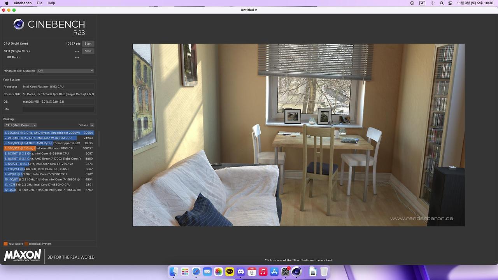Select the Xeon Platinum 8153 ranking row

pos(49,149)
